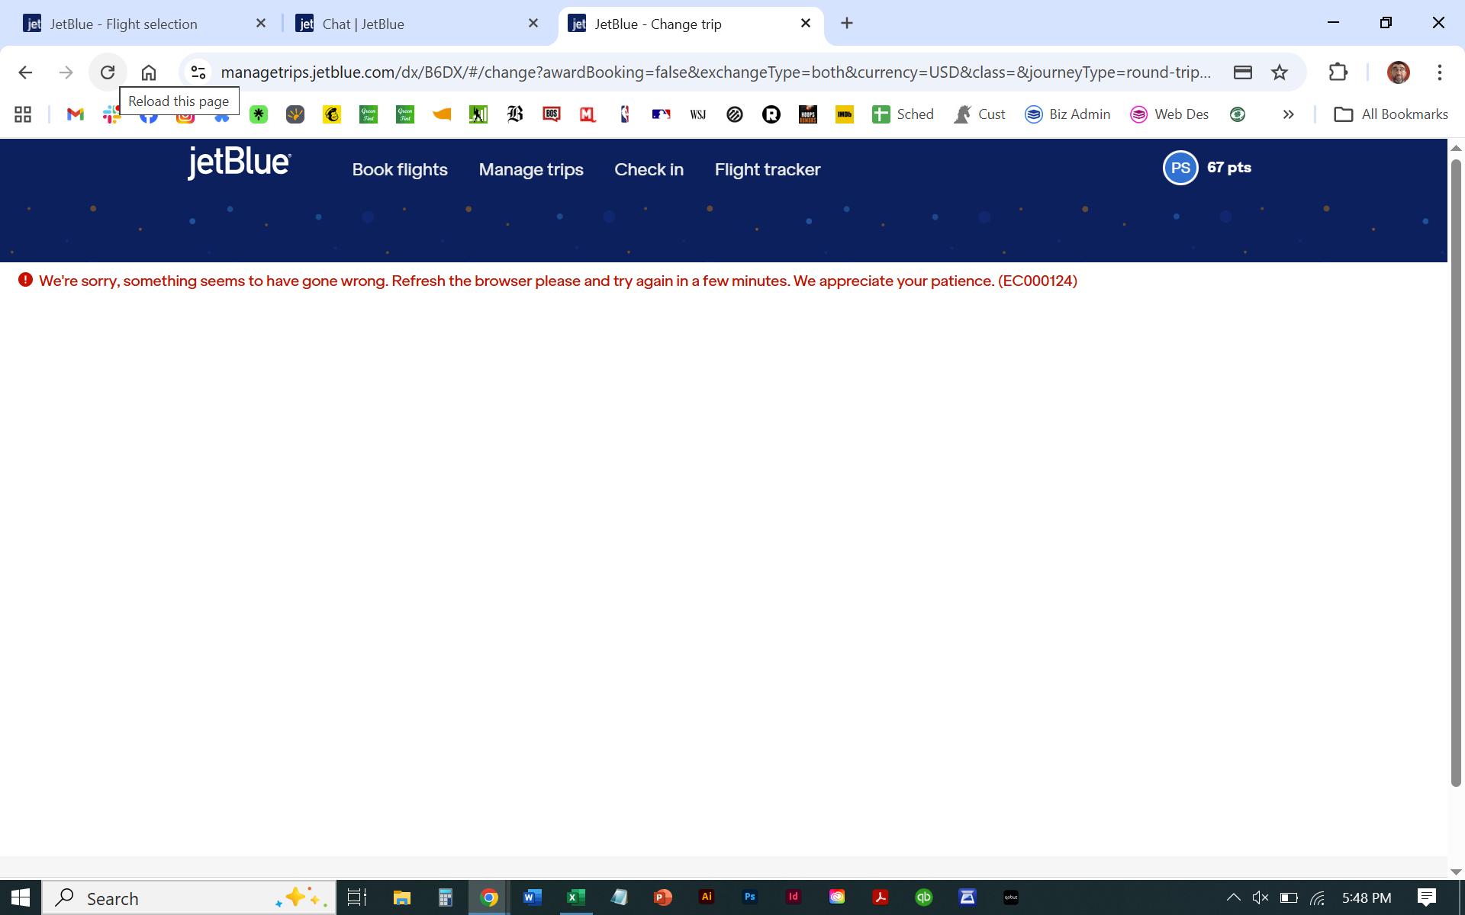Click the browser reload page icon

tap(108, 72)
